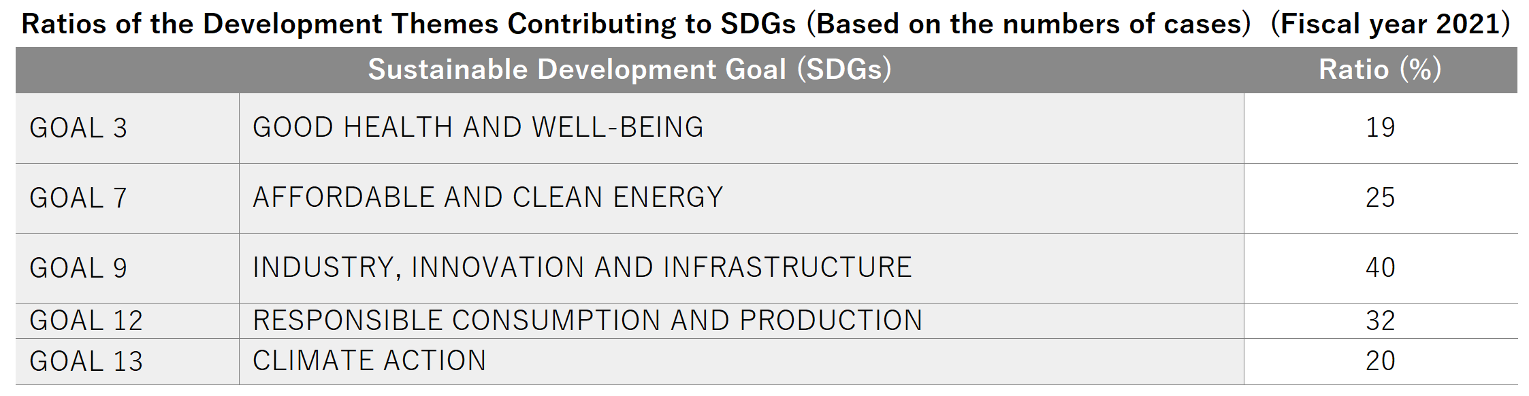Viewport: 1529px width, 396px height.
Task: Select AFFORDABLE AND CLEAN ENERGY cell
Action: click(741, 198)
